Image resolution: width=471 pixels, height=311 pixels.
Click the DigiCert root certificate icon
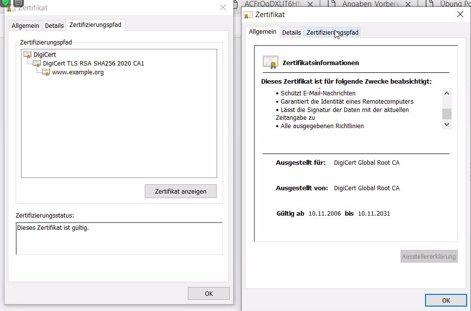click(27, 55)
